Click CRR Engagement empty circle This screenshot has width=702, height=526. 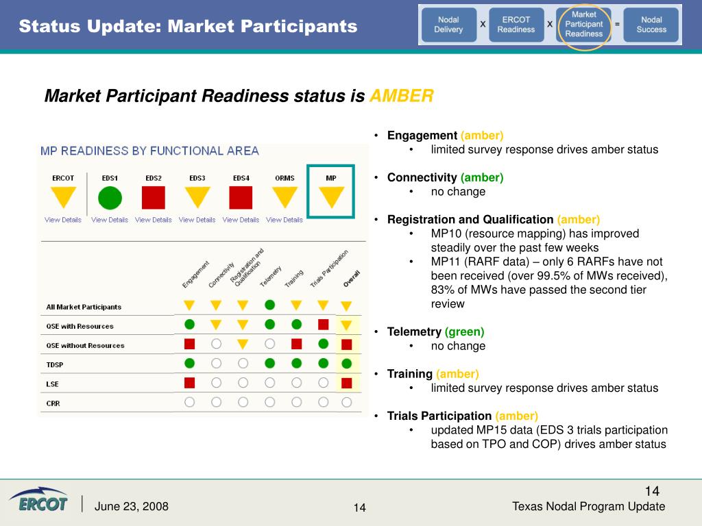pos(189,401)
